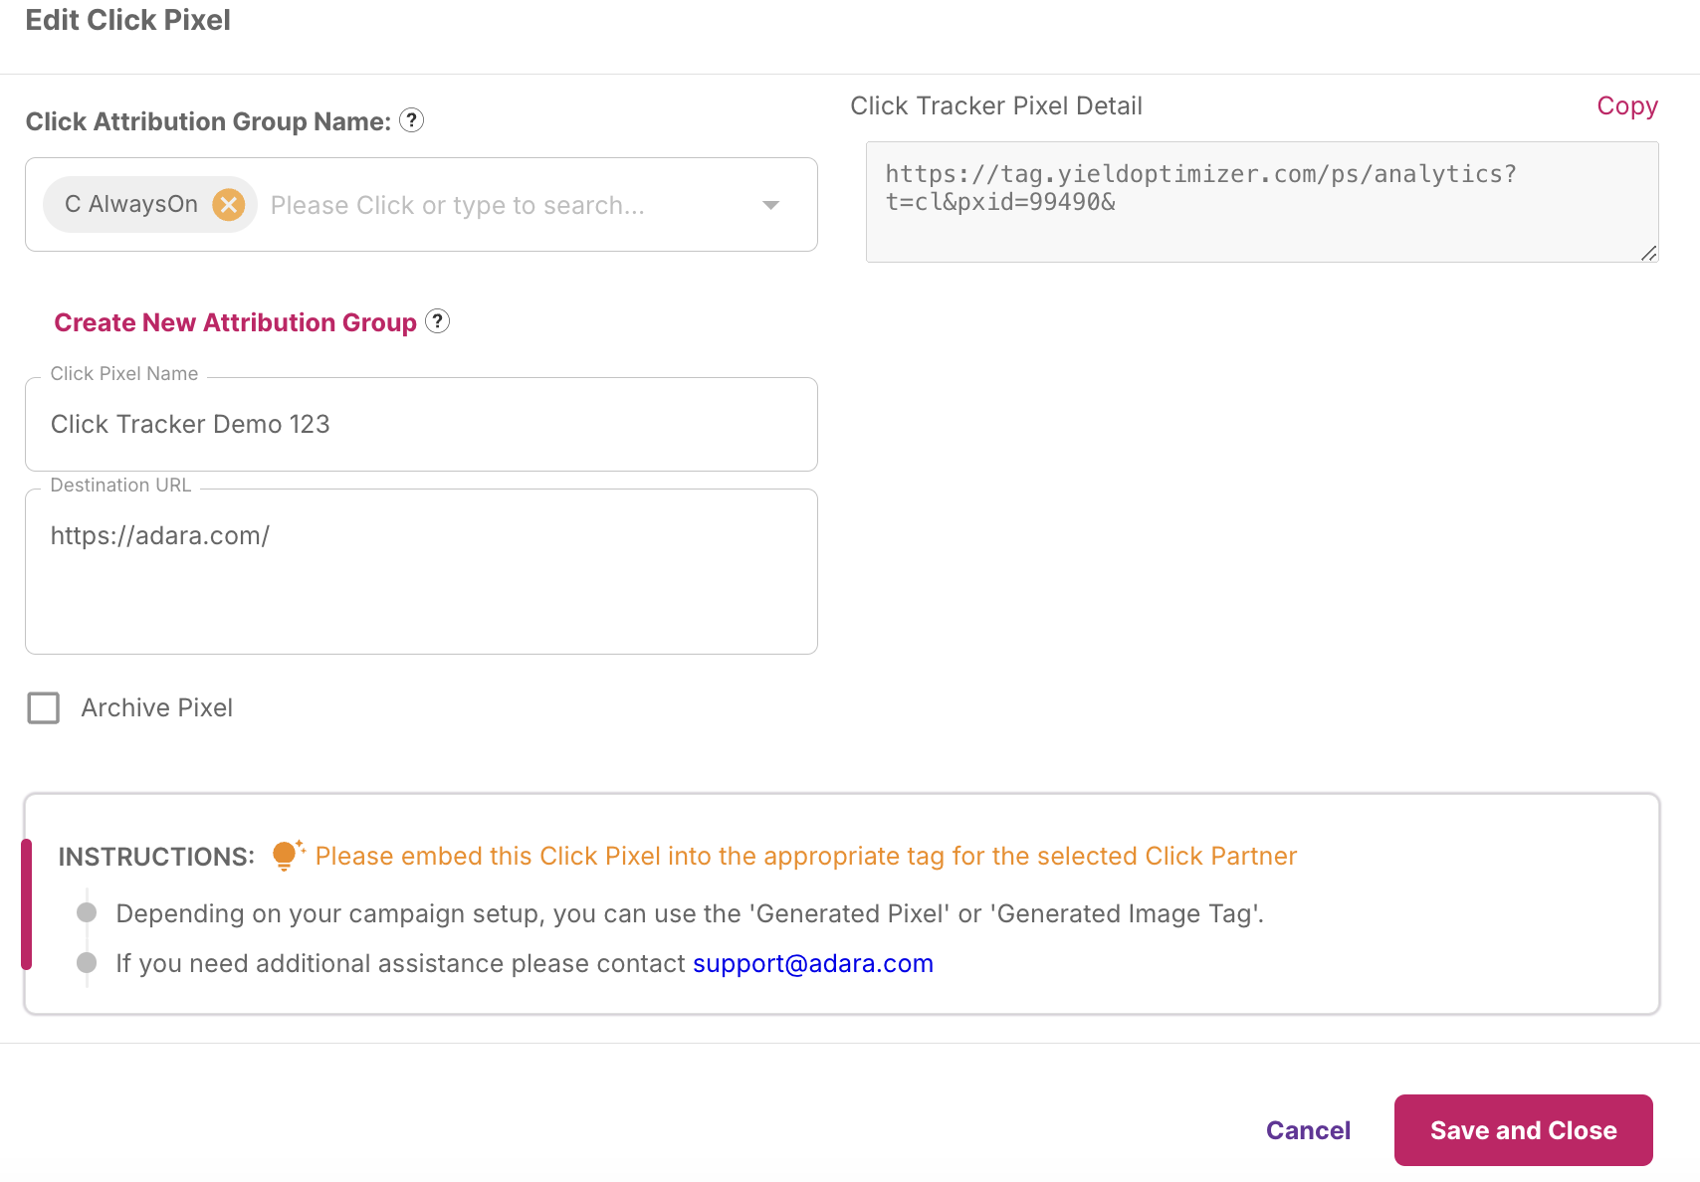The width and height of the screenshot is (1700, 1182).
Task: Click the lightbulb icon in Instructions
Action: click(287, 856)
